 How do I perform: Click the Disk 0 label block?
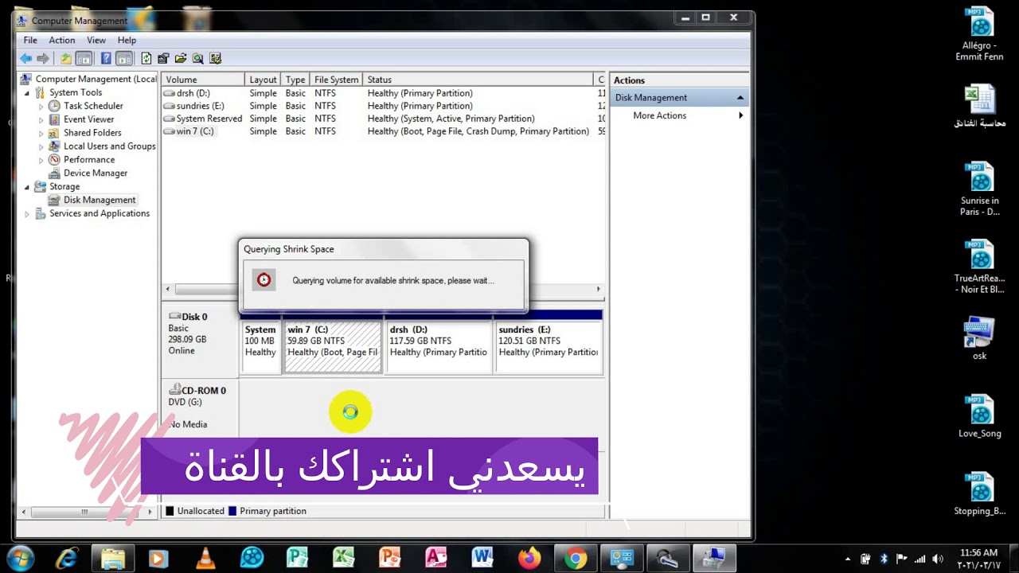tap(200, 342)
